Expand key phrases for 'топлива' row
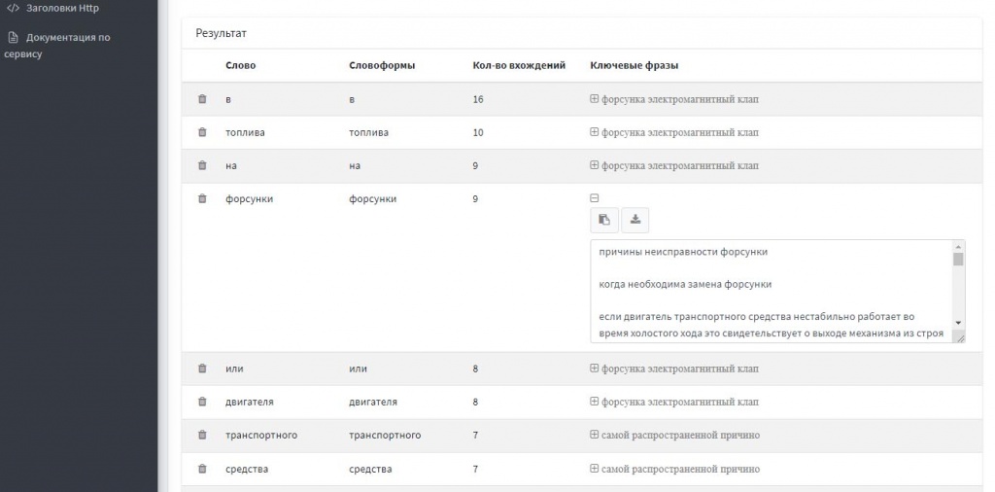 click(595, 132)
